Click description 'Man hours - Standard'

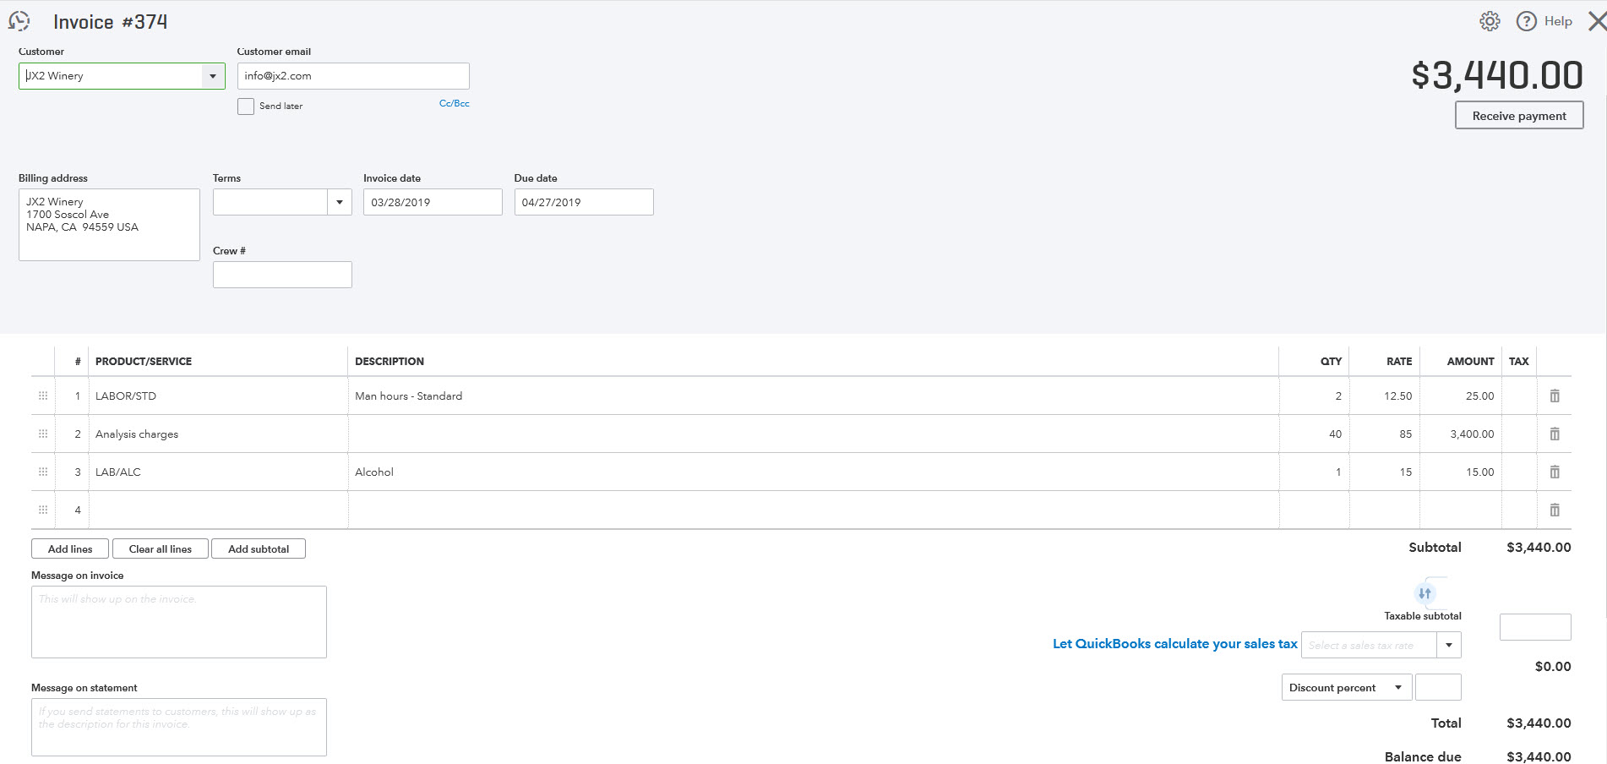pos(408,396)
